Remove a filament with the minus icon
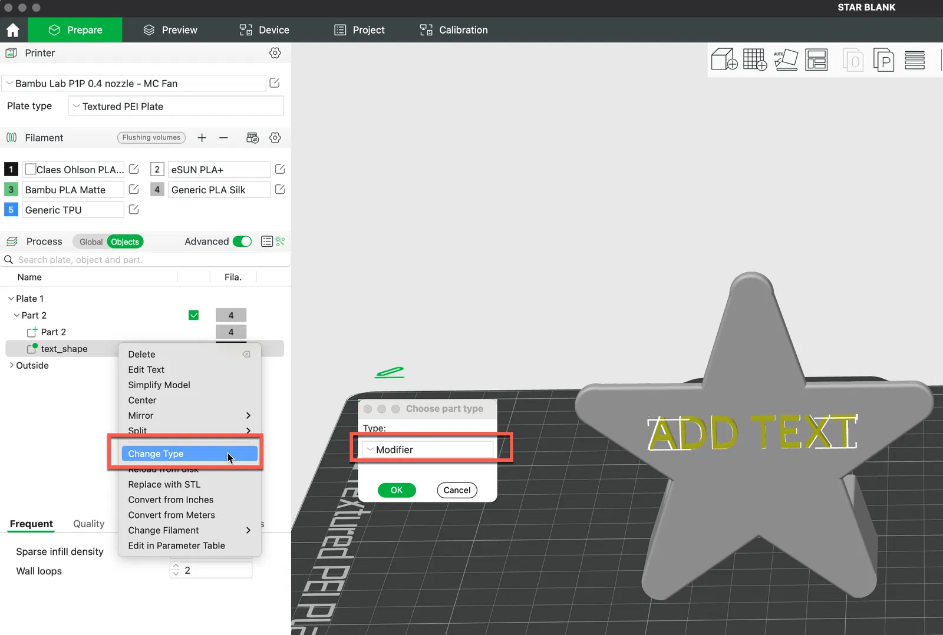The width and height of the screenshot is (943, 635). (x=223, y=138)
